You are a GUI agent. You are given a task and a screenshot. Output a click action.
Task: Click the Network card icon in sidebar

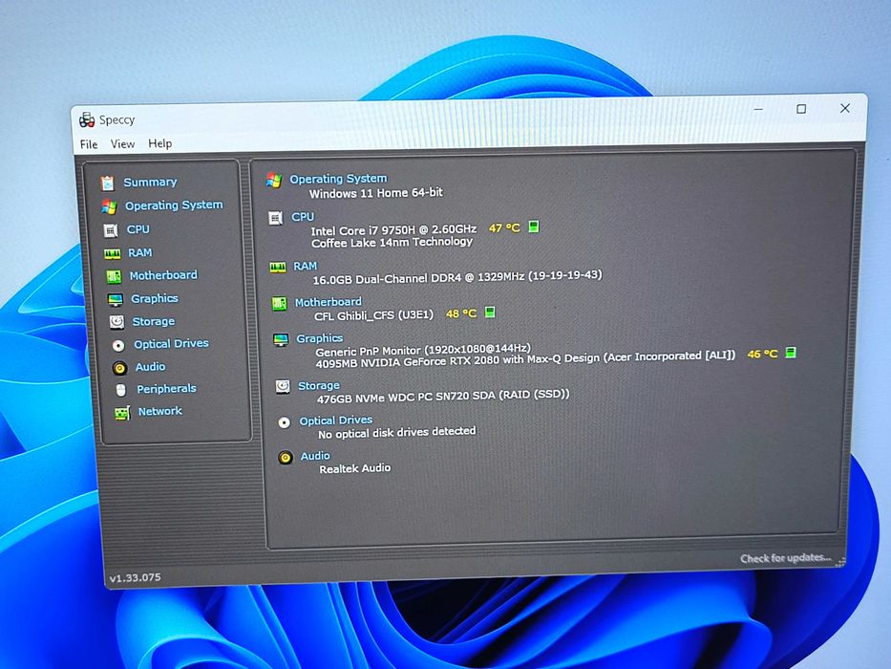point(122,413)
